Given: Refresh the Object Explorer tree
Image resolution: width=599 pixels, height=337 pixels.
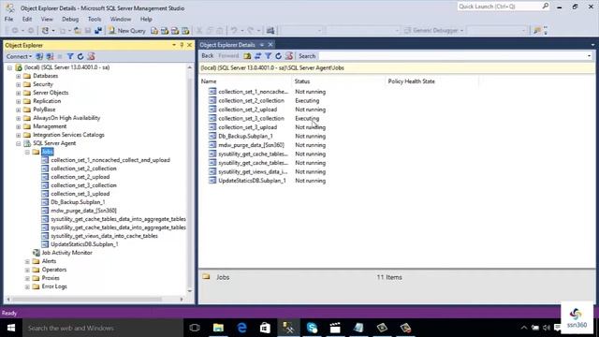Looking at the screenshot, I should 80,56.
